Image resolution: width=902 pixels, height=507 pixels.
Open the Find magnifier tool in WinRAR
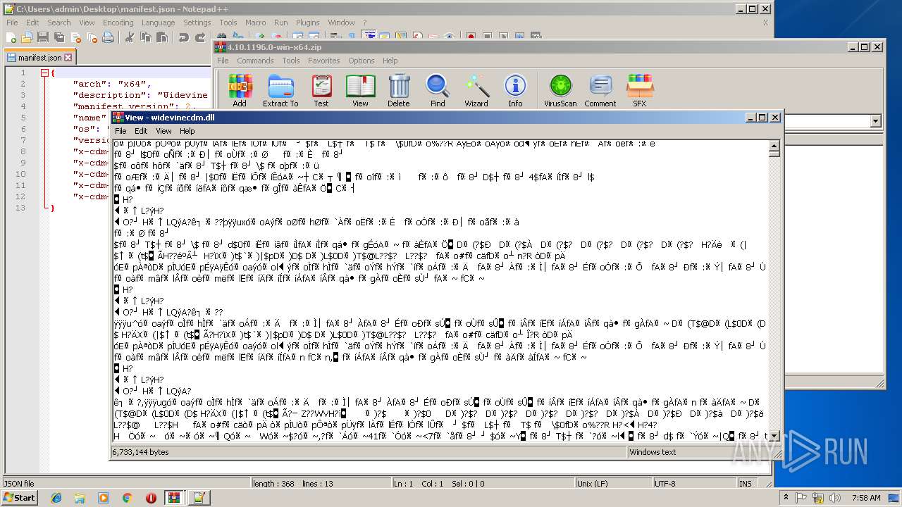point(438,90)
